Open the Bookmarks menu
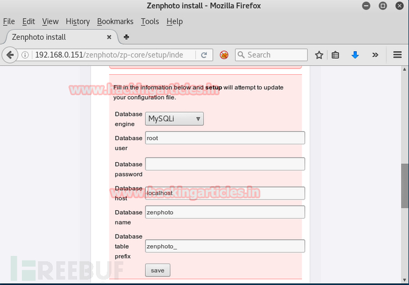This screenshot has width=409, height=285. 115,21
